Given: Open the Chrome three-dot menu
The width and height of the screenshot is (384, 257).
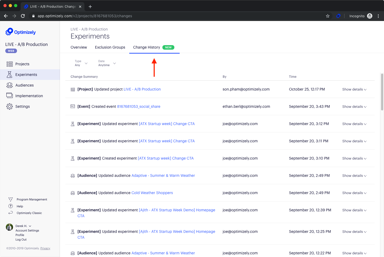Looking at the screenshot, I should pos(378,16).
